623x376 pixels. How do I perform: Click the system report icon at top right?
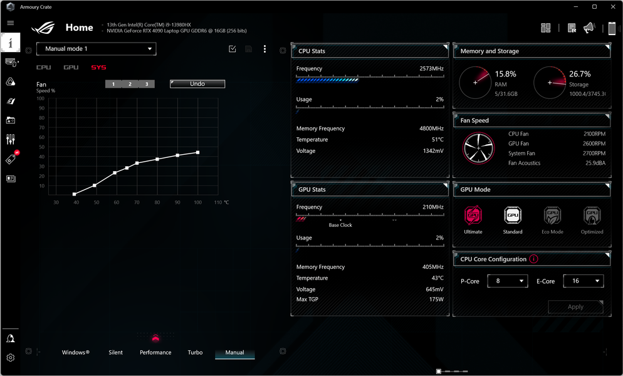(x=572, y=28)
